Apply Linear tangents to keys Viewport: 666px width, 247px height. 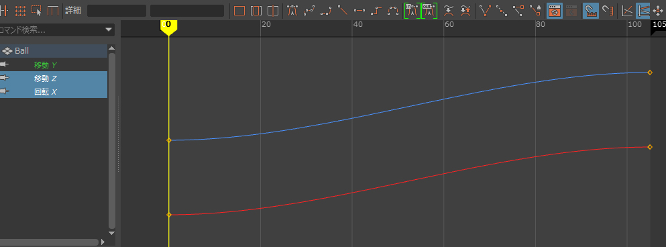(x=342, y=11)
